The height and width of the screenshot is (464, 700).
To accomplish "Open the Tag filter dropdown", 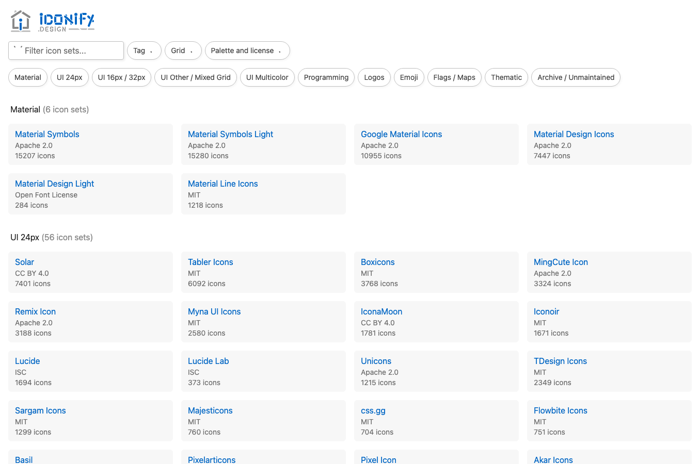I will click(144, 51).
